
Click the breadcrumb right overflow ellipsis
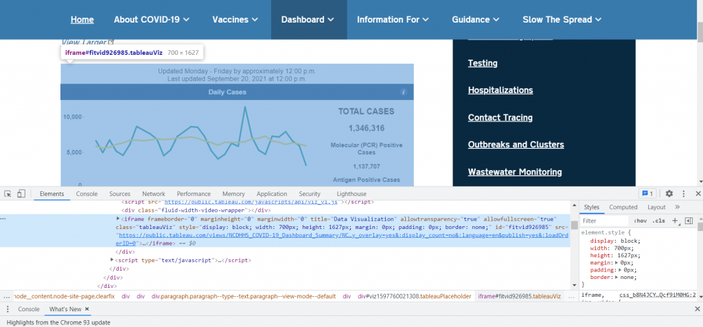[571, 297]
